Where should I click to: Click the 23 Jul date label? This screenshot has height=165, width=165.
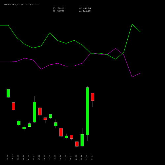[86, 157]
